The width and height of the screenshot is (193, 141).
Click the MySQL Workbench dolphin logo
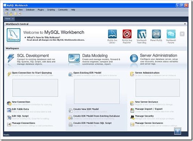click(x=13, y=35)
